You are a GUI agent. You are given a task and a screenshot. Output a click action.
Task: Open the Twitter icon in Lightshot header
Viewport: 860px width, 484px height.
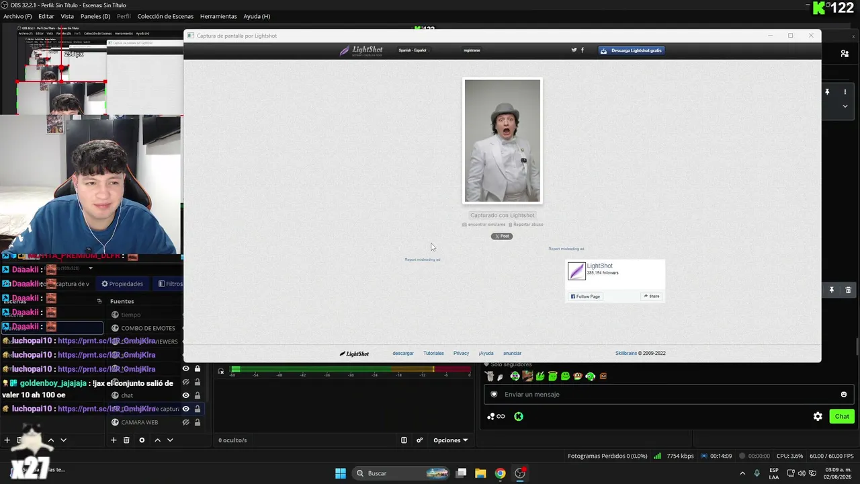[x=574, y=50]
